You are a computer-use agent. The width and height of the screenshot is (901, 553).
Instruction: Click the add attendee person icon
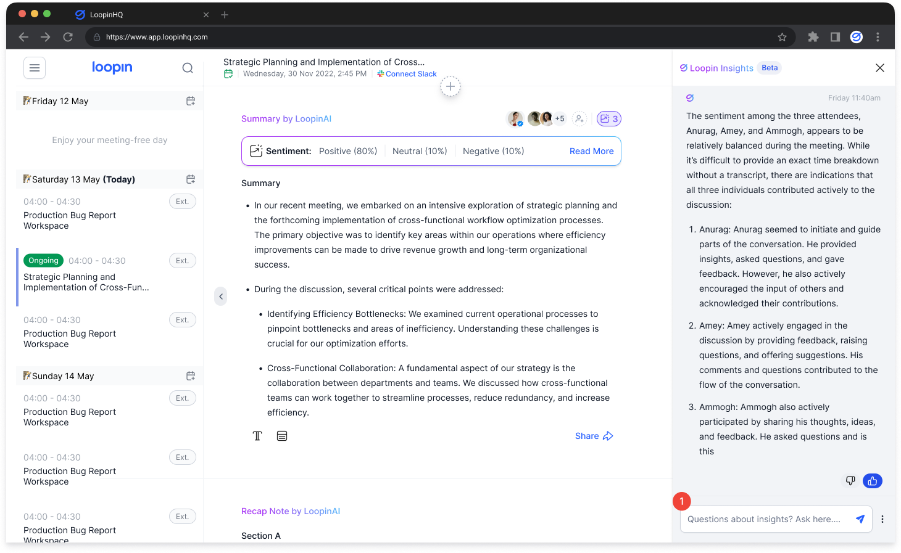(x=579, y=119)
